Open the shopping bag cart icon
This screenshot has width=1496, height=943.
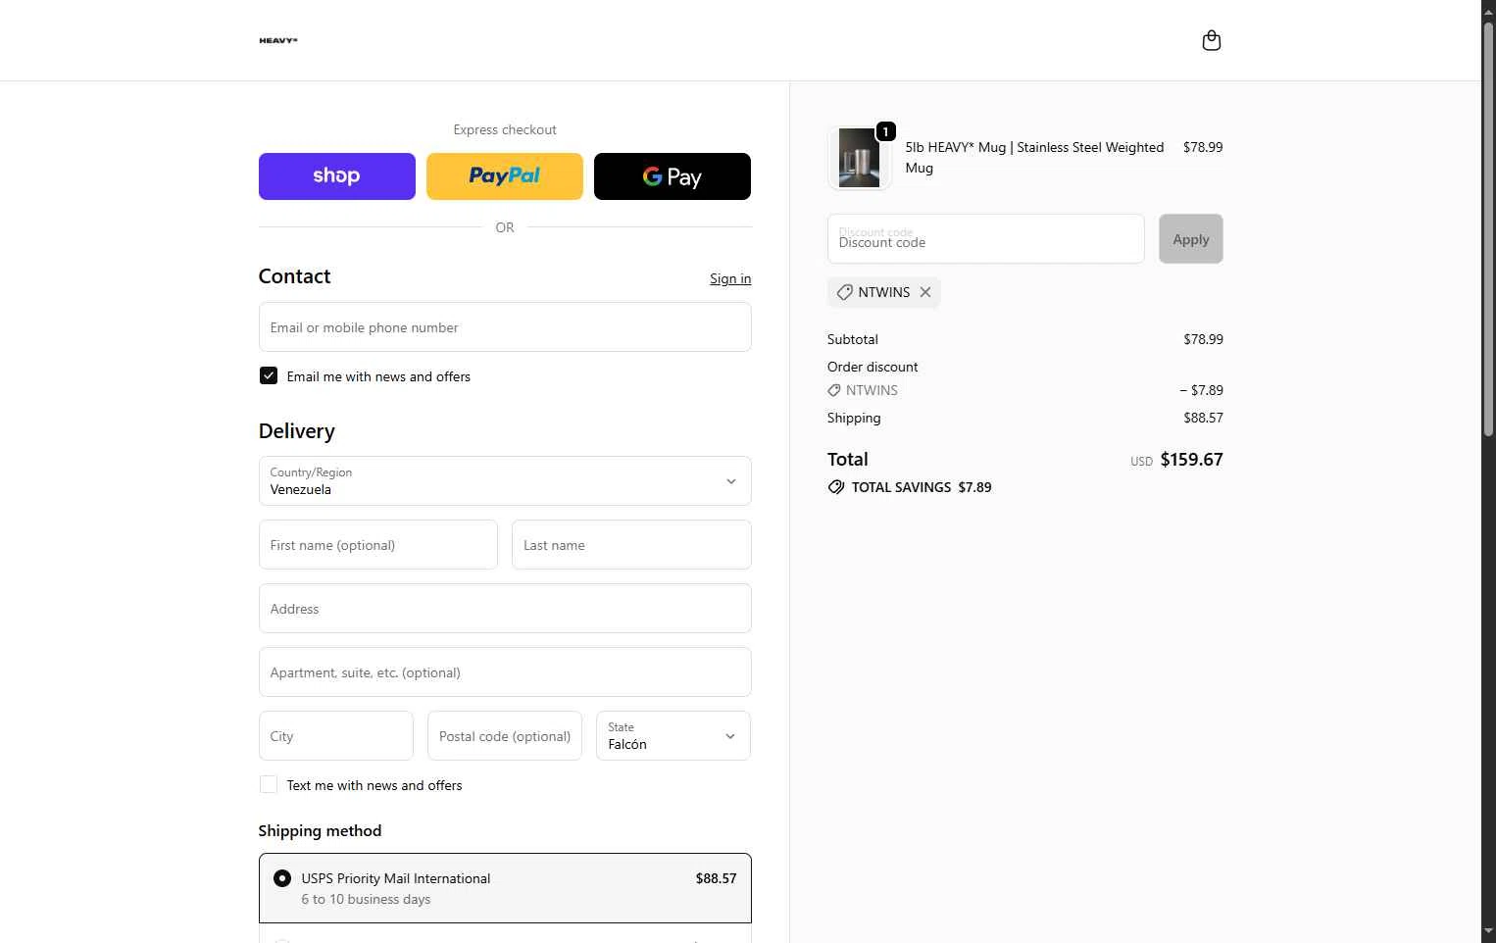click(1211, 40)
